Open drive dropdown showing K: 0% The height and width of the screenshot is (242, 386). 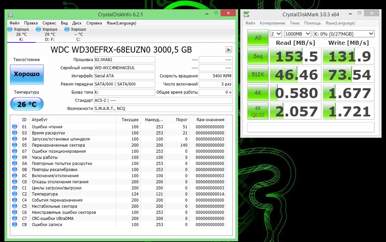coord(344,34)
